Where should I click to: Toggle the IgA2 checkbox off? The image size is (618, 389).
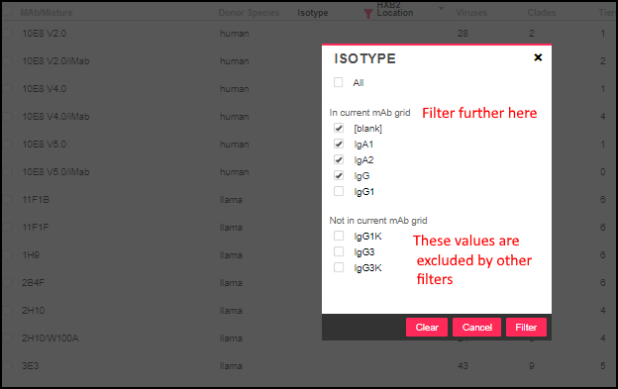click(339, 159)
